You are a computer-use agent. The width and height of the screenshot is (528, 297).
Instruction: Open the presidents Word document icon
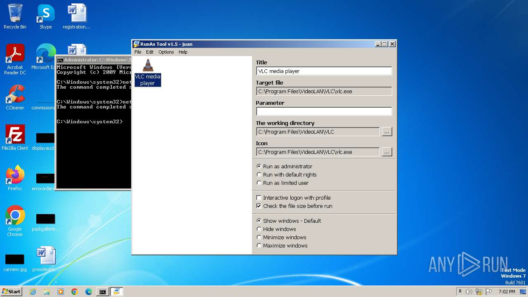click(x=45, y=259)
